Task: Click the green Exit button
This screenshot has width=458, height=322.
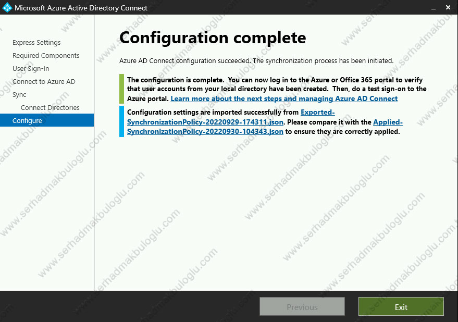Action: click(x=401, y=306)
